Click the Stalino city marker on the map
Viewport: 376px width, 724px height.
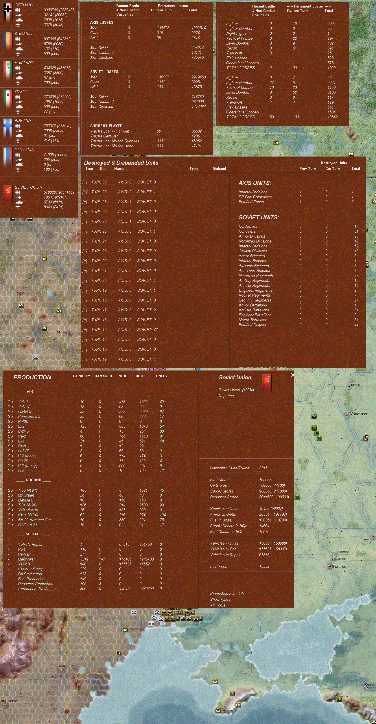click(x=329, y=566)
